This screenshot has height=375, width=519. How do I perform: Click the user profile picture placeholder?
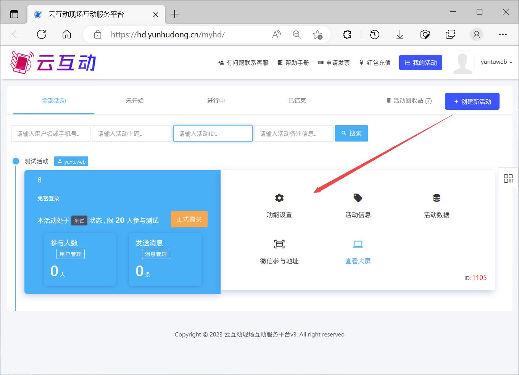463,63
